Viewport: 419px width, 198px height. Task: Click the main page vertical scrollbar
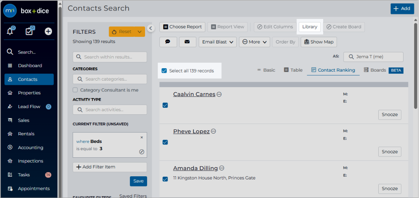pyautogui.click(x=416, y=66)
